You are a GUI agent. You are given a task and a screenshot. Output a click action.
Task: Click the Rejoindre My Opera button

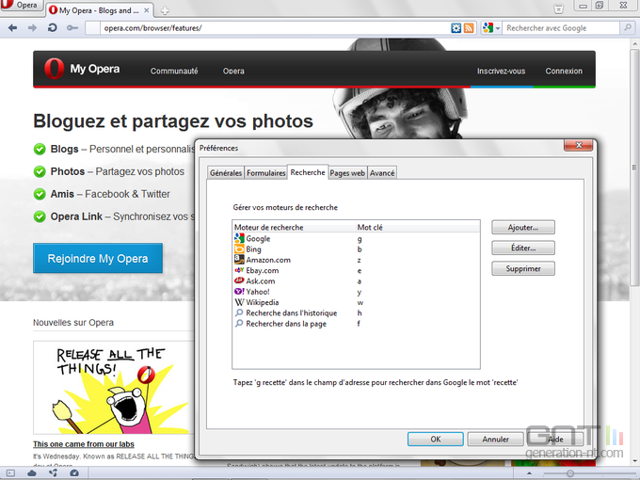(98, 258)
